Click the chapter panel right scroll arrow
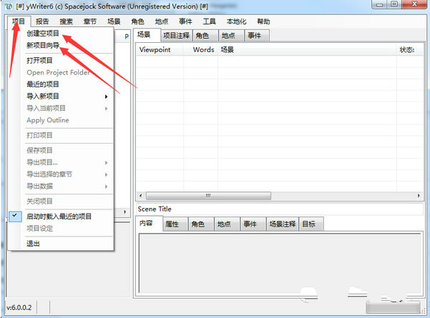Viewport: 430px width, 318px height. 125,212
